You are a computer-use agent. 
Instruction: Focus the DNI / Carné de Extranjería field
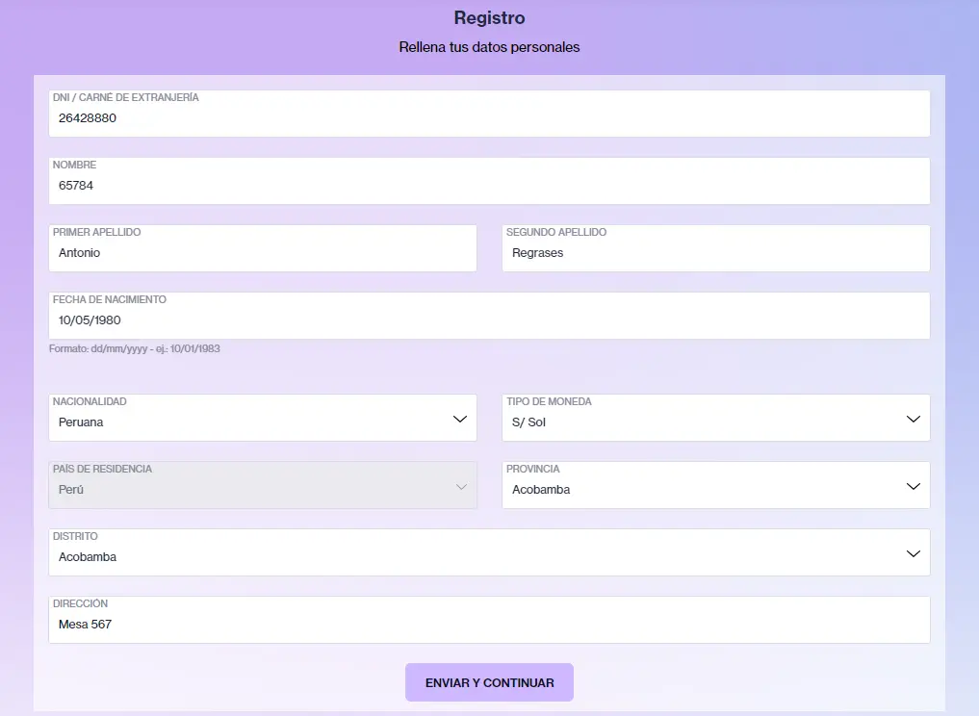489,117
